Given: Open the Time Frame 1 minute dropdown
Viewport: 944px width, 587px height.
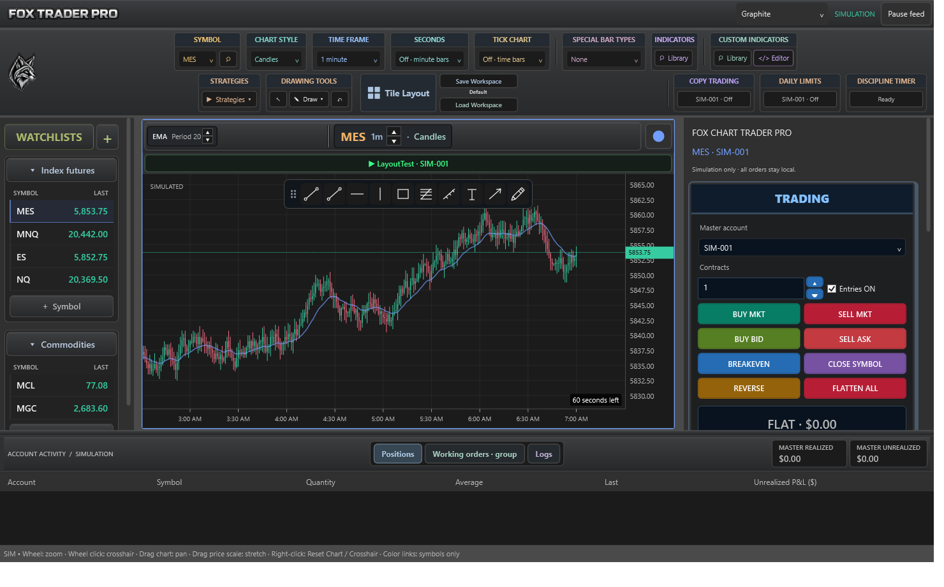Looking at the screenshot, I should tap(349, 59).
